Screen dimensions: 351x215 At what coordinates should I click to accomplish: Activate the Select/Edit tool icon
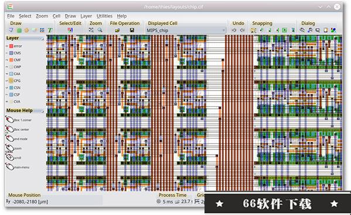pos(70,30)
